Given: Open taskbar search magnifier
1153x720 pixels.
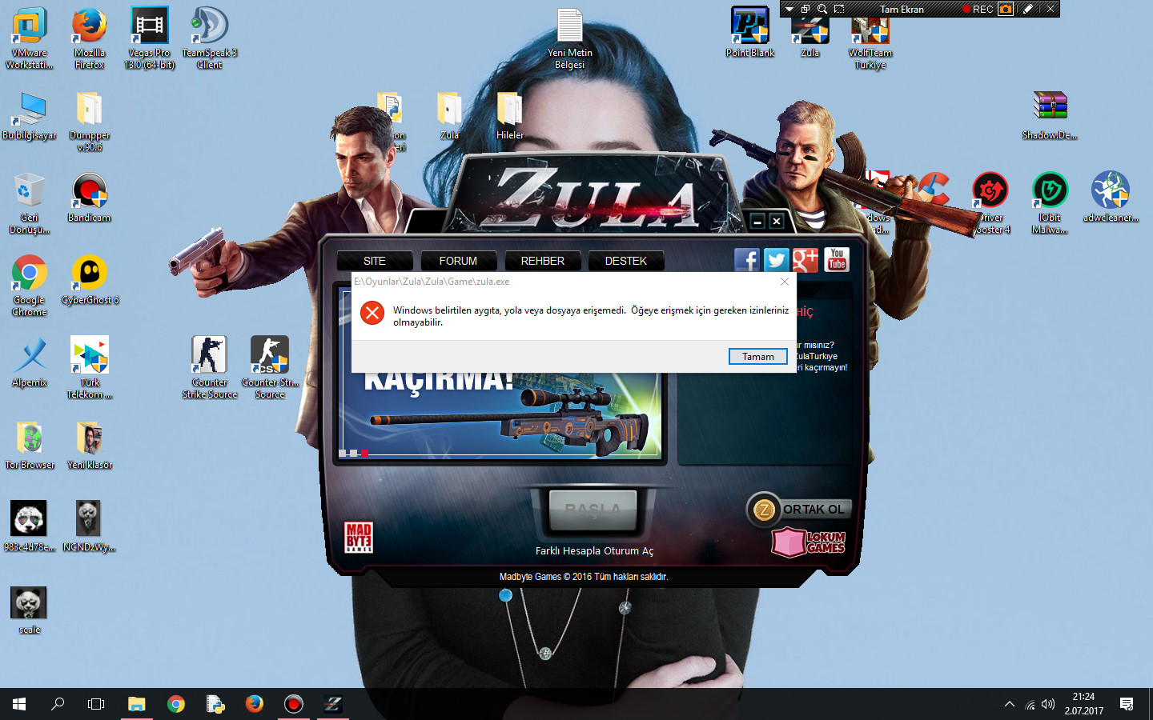Looking at the screenshot, I should [58, 704].
